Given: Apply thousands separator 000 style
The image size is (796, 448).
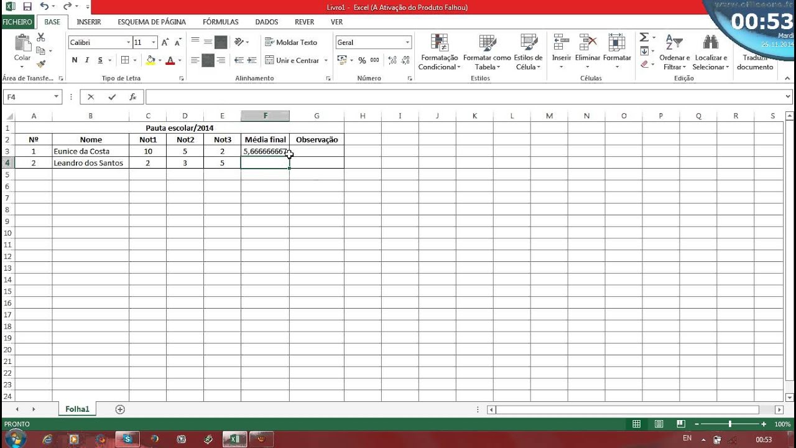Looking at the screenshot, I should (x=374, y=60).
